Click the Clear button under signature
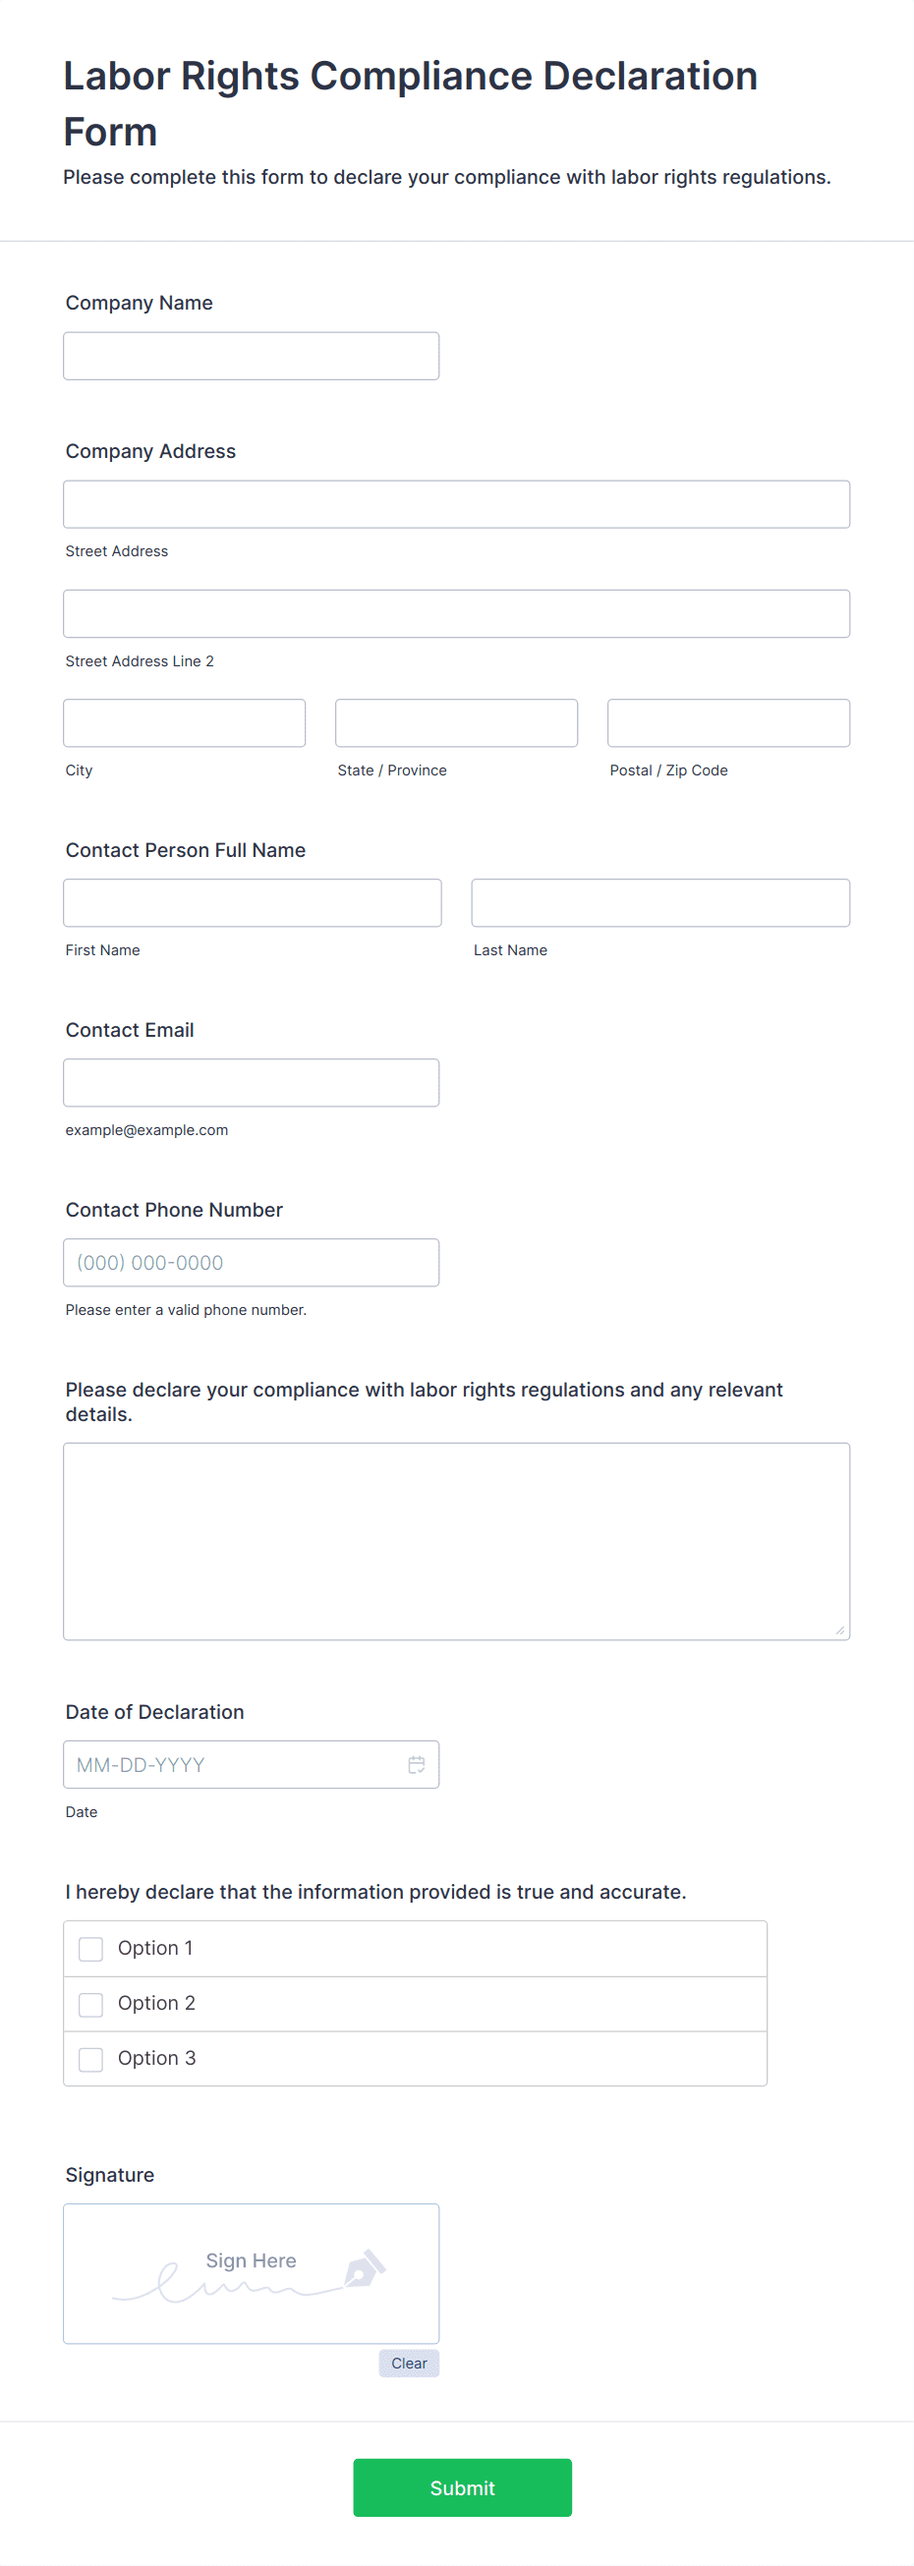914x2566 pixels. (x=408, y=2362)
